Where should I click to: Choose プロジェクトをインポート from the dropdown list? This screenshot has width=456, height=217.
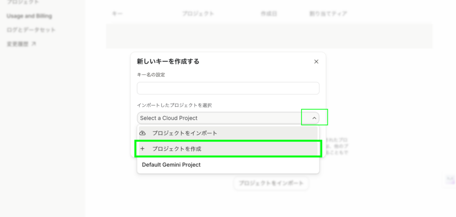pos(184,133)
